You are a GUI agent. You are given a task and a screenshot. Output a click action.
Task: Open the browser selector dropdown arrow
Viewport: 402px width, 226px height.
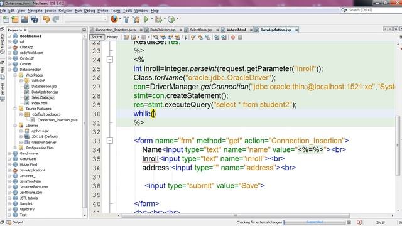pyautogui.click(x=120, y=19)
